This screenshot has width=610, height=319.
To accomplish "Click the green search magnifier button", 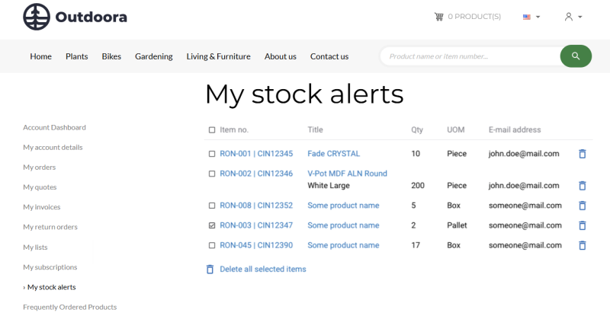I will (x=576, y=56).
